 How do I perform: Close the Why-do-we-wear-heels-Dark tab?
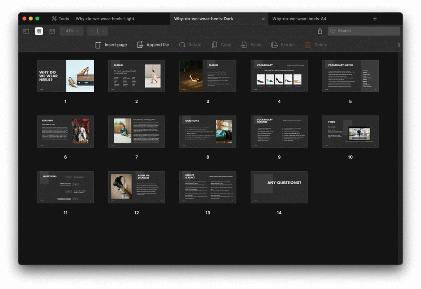pos(263,19)
